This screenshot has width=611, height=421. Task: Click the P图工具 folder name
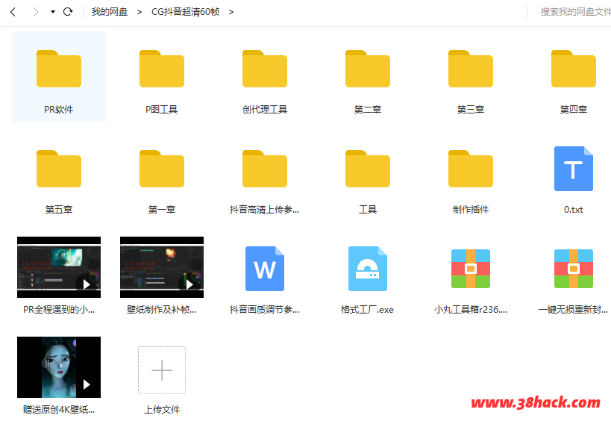pyautogui.click(x=162, y=110)
